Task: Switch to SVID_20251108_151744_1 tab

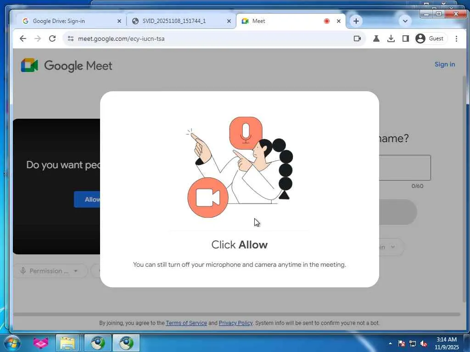Action: (181, 21)
